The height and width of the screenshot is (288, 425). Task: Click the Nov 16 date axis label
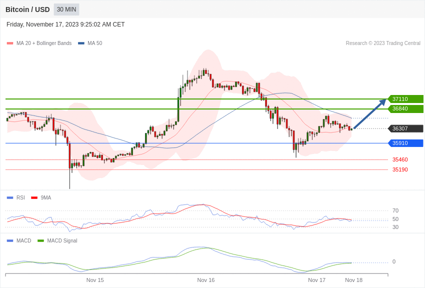[206, 280]
